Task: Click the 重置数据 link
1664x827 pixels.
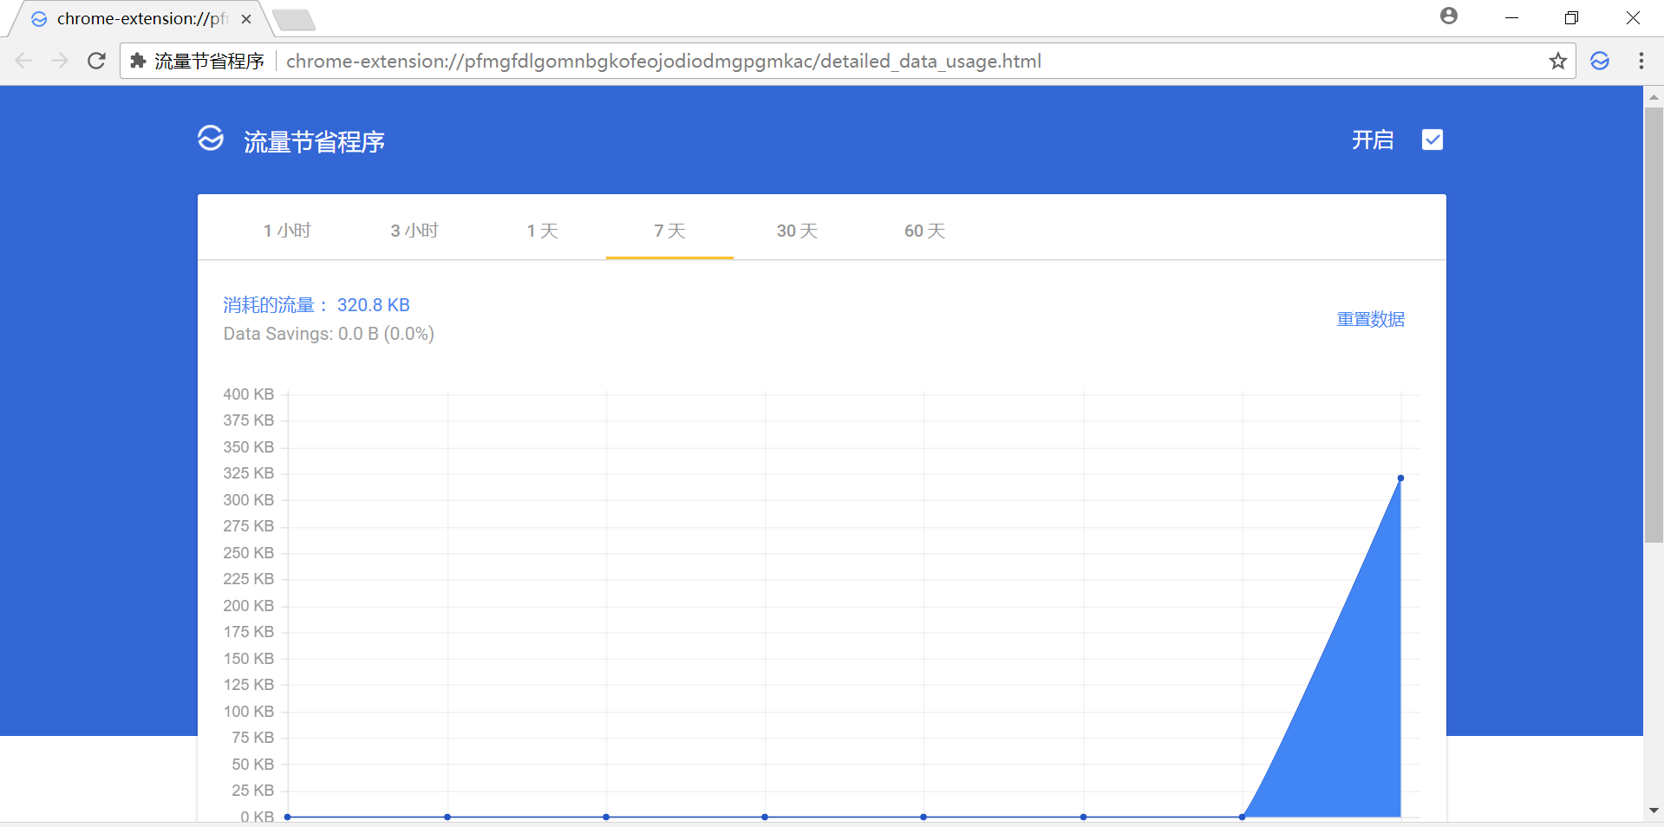Action: click(1370, 319)
